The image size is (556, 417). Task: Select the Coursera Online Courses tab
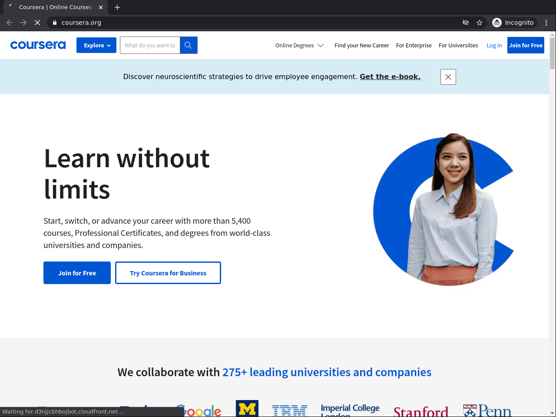click(55, 7)
